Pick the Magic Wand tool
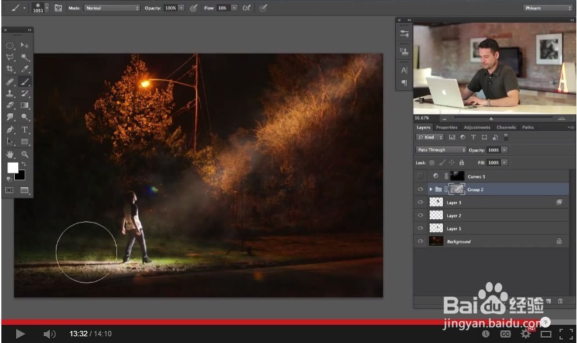This screenshot has height=343, width=577. [25, 57]
